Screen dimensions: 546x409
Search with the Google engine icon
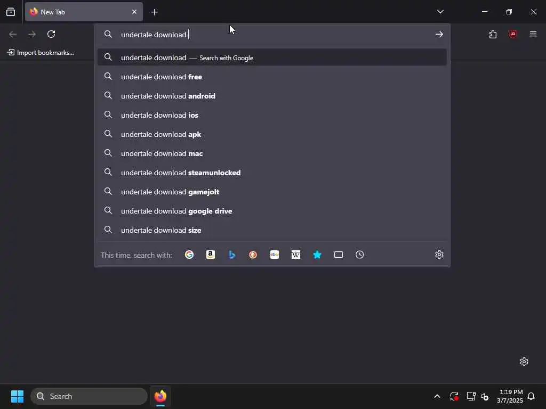tap(189, 255)
